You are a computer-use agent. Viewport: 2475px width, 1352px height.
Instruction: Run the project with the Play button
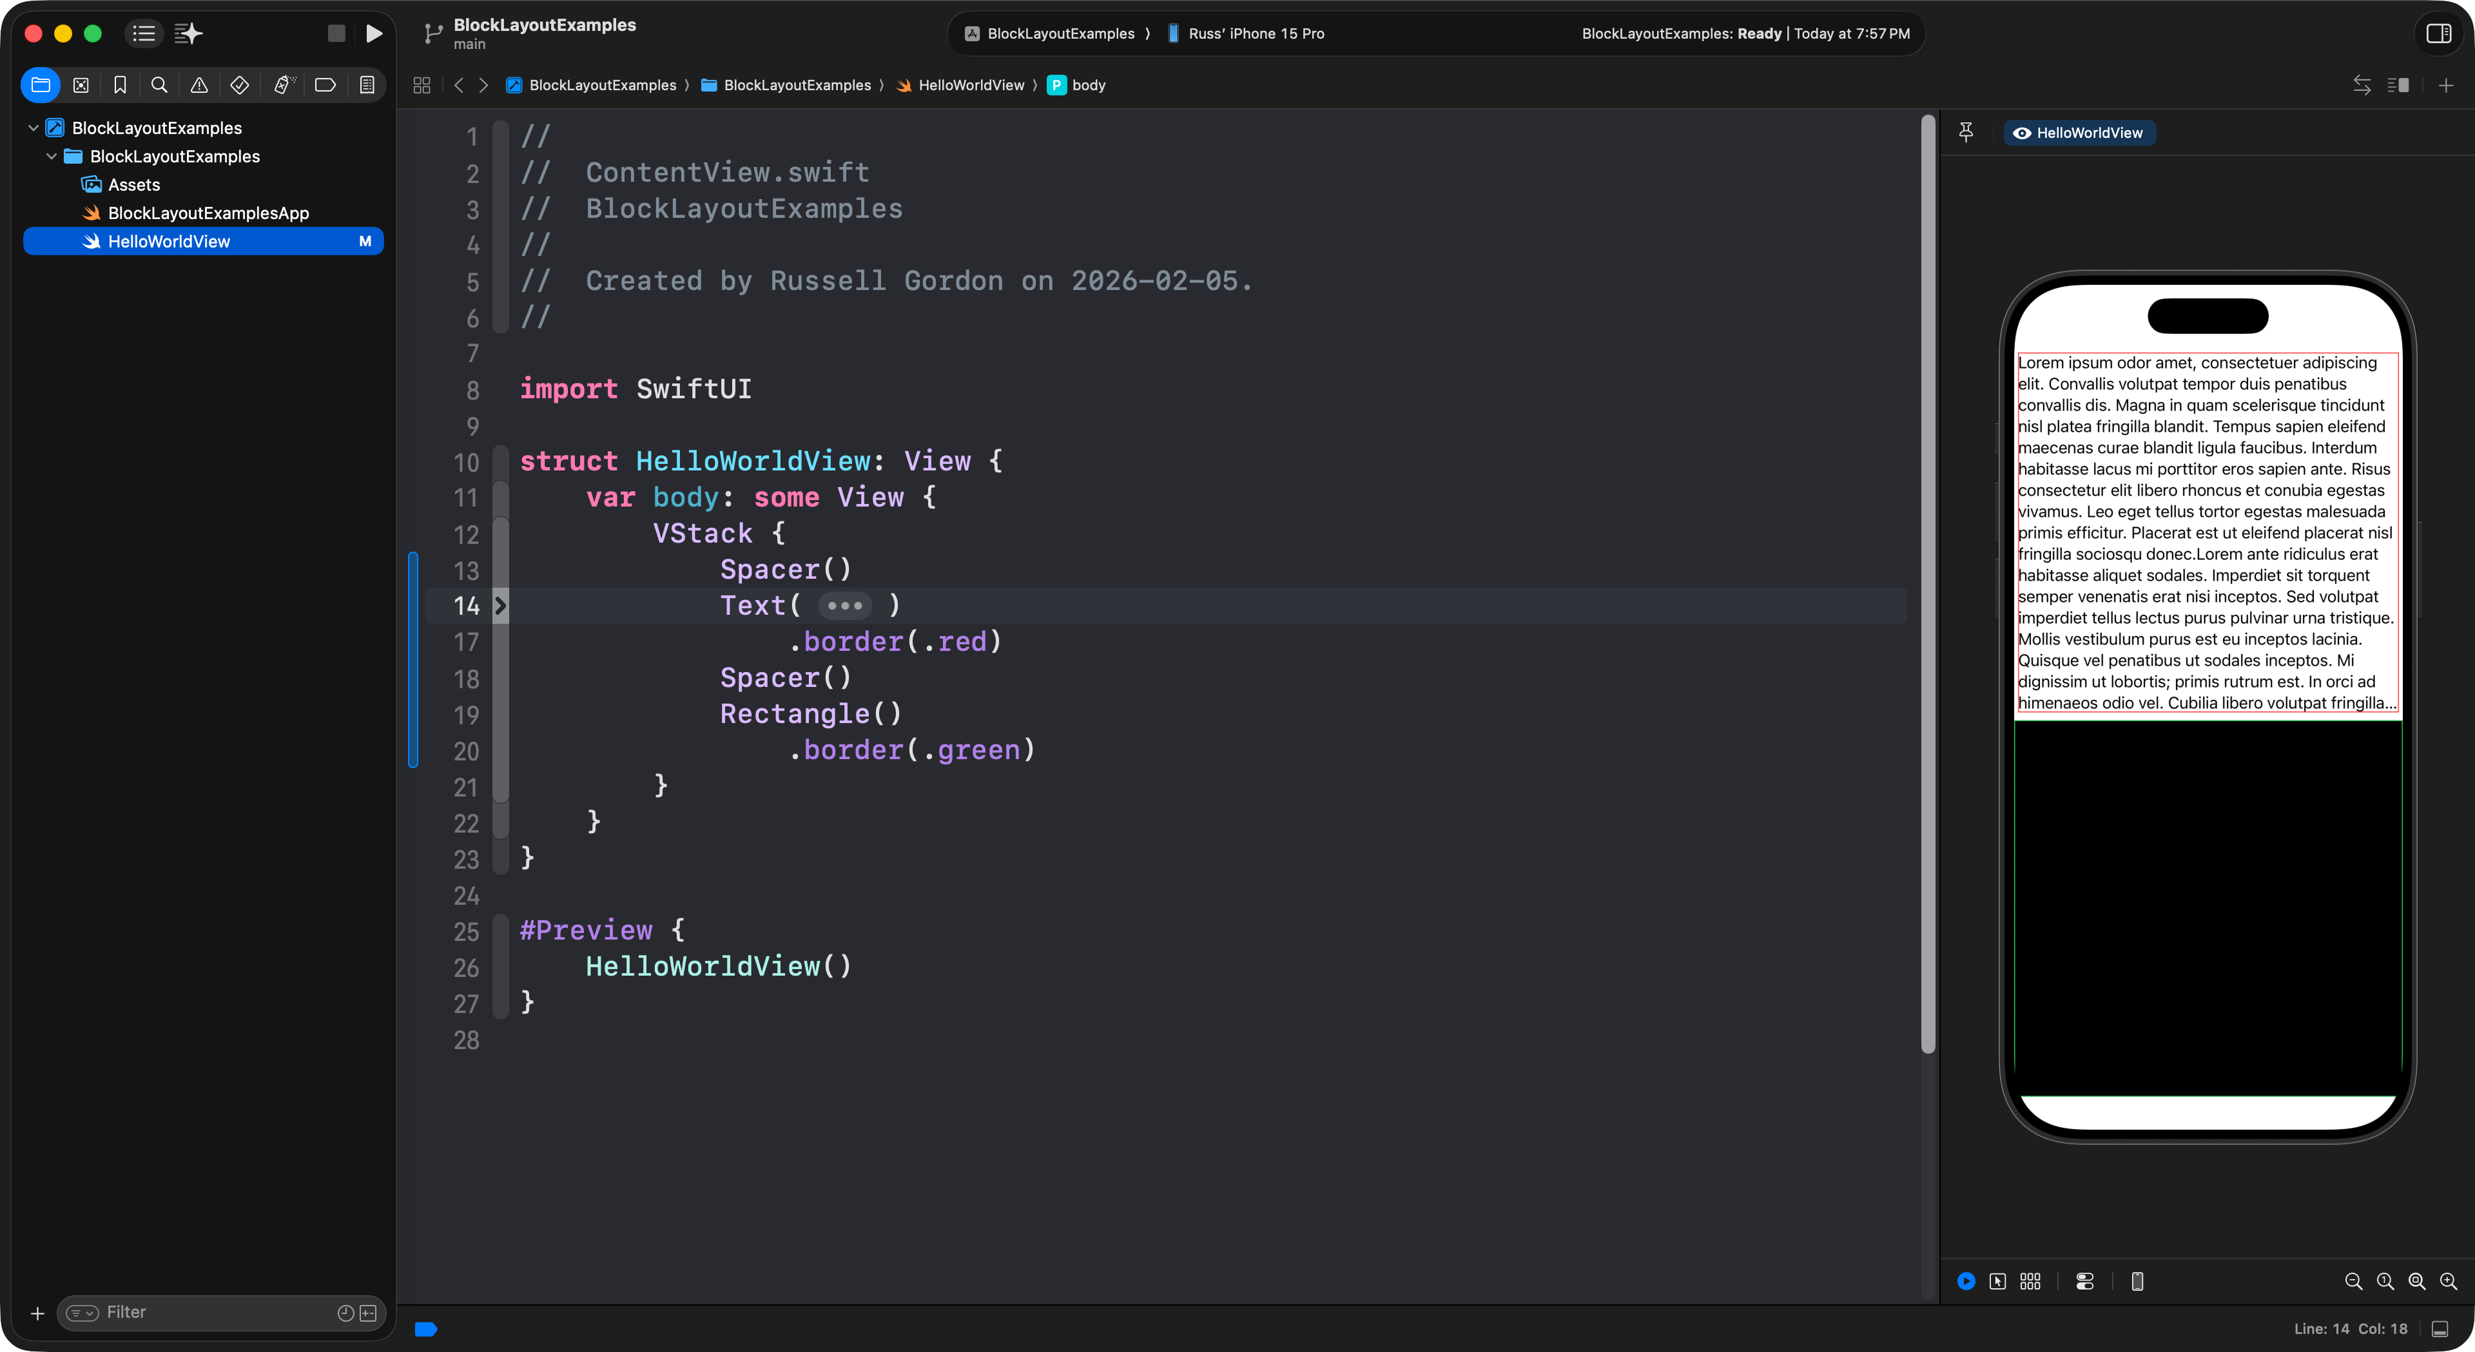[x=374, y=34]
